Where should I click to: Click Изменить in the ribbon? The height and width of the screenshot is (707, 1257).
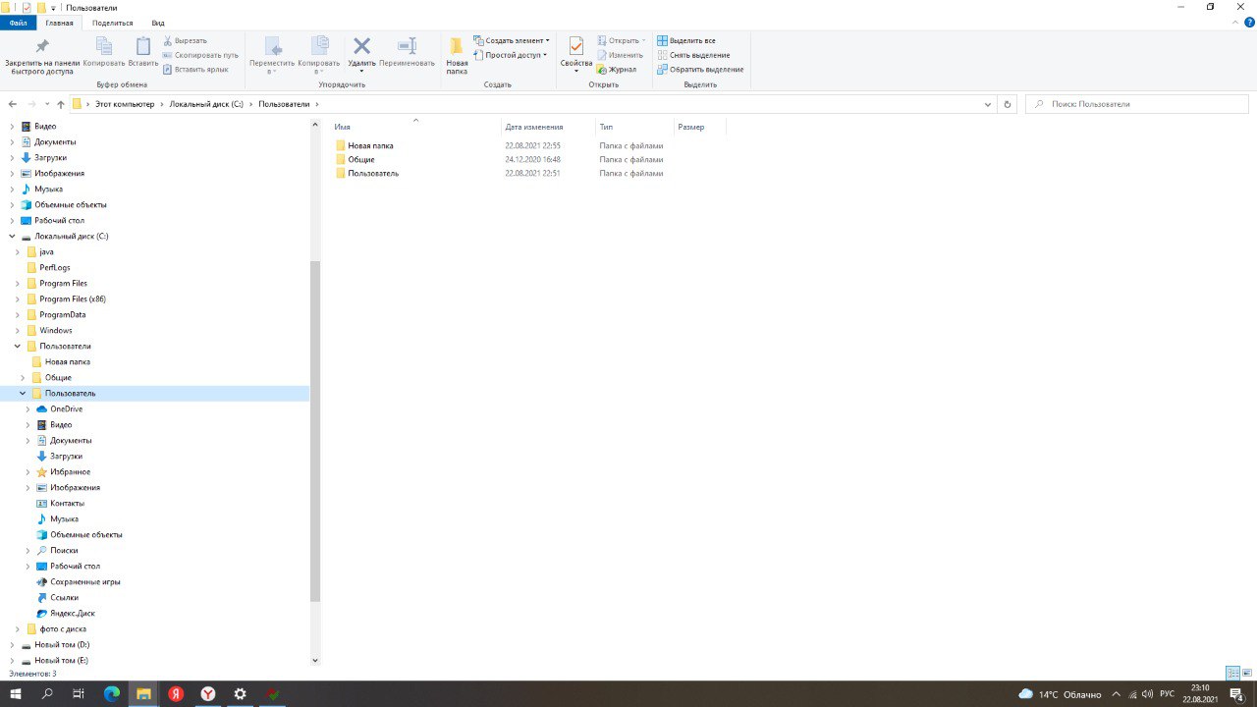[620, 55]
